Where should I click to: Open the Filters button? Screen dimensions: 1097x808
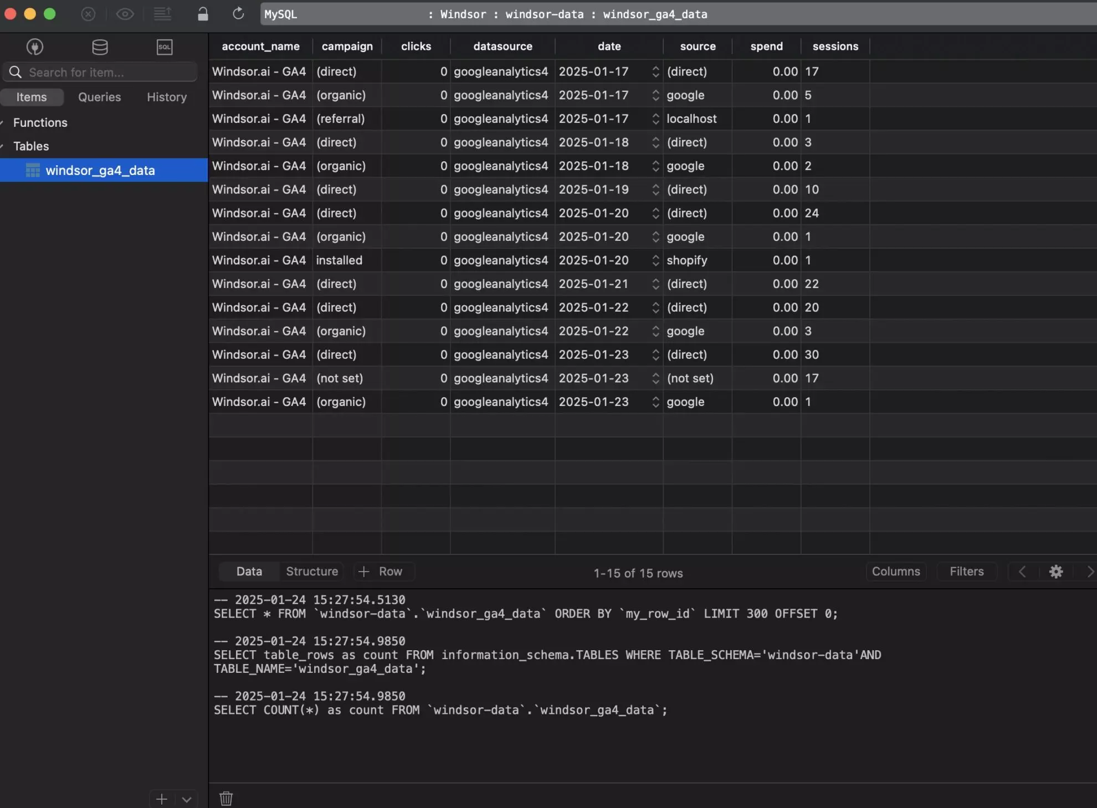coord(967,572)
